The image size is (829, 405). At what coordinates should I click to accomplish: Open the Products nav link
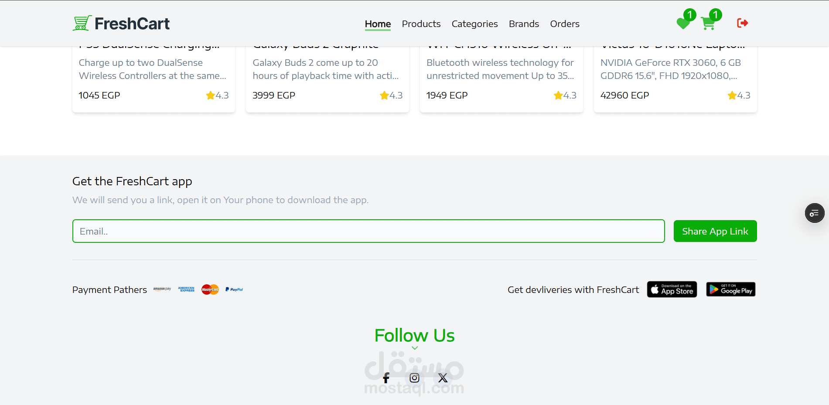click(x=421, y=24)
